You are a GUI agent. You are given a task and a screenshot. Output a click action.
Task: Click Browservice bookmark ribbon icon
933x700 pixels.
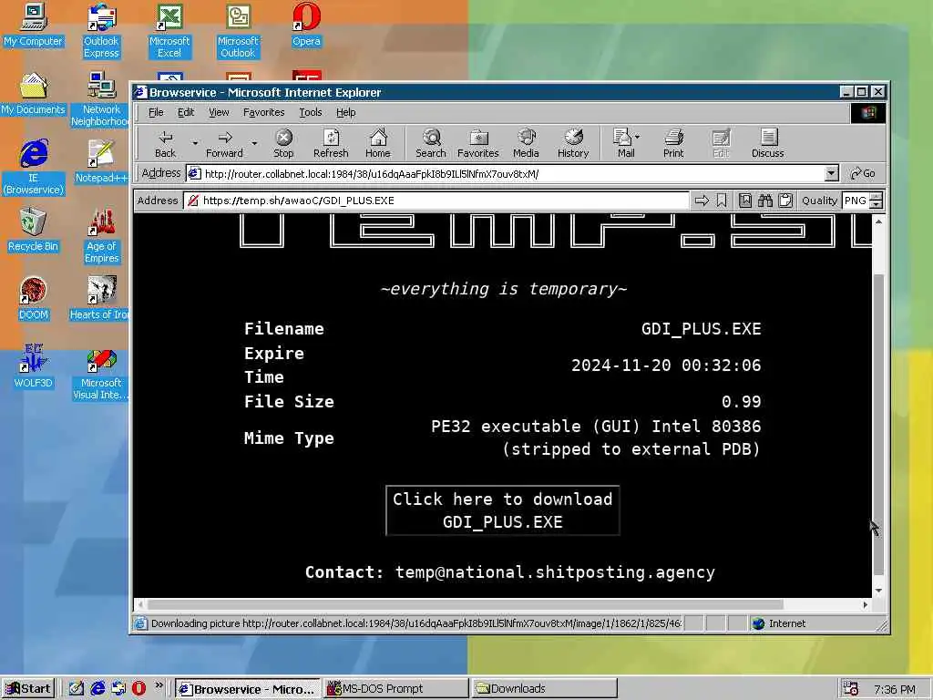point(722,201)
